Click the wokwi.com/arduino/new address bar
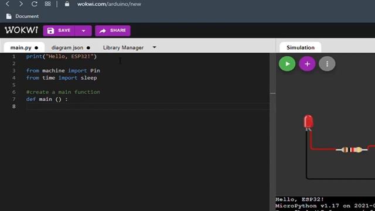The image size is (375, 211). click(109, 4)
